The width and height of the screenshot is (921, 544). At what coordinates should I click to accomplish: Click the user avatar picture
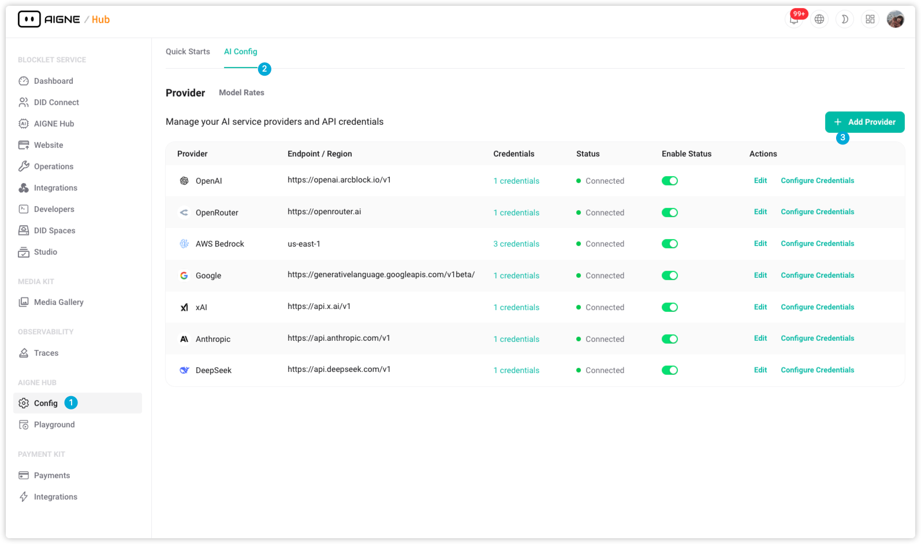tap(895, 20)
